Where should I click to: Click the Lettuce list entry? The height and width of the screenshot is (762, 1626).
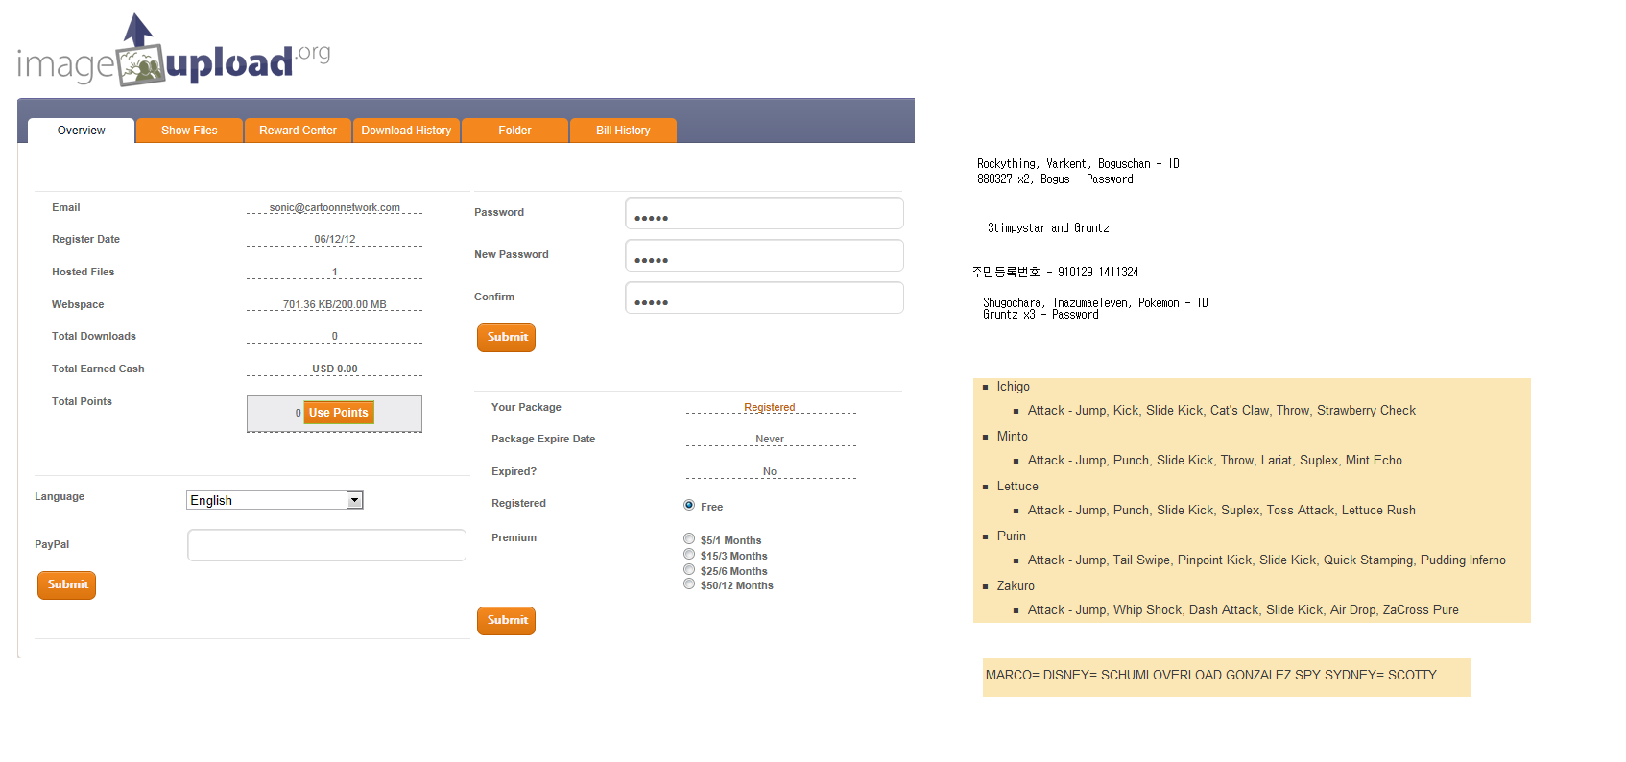1017,487
